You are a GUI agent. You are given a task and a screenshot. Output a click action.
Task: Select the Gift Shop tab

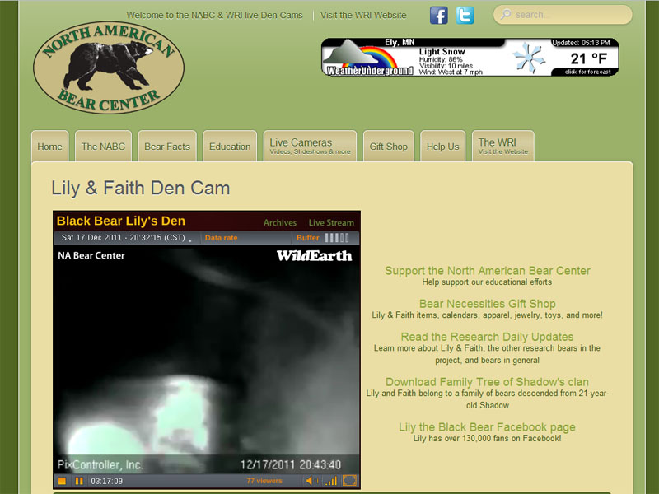click(x=388, y=147)
